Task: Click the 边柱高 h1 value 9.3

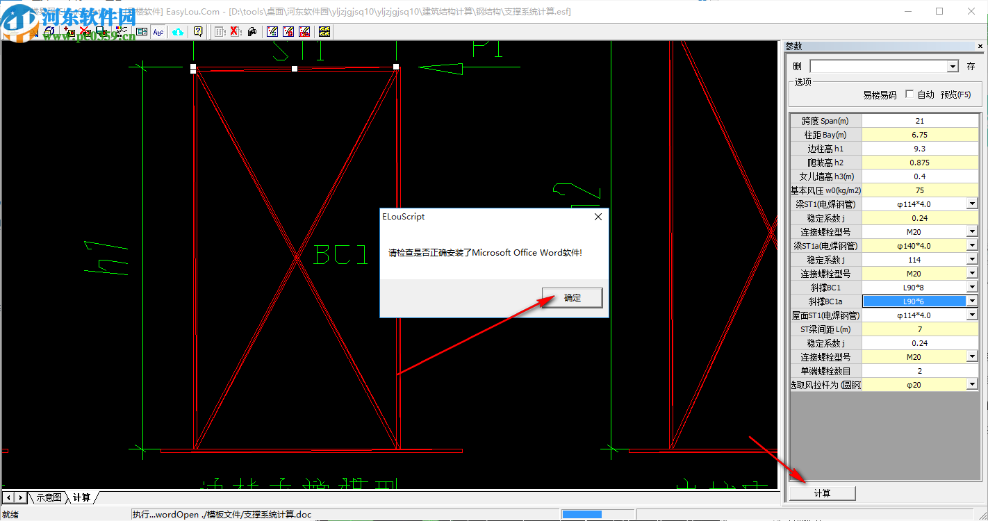Action: coord(920,149)
